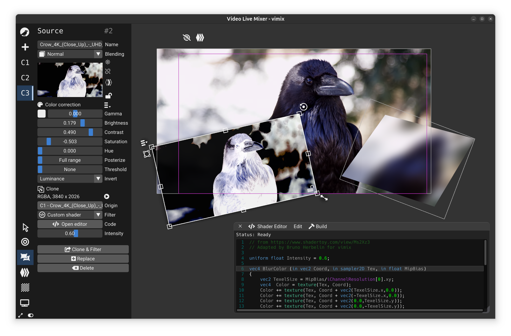Select the C3 source tab
511x336 pixels.
point(25,93)
